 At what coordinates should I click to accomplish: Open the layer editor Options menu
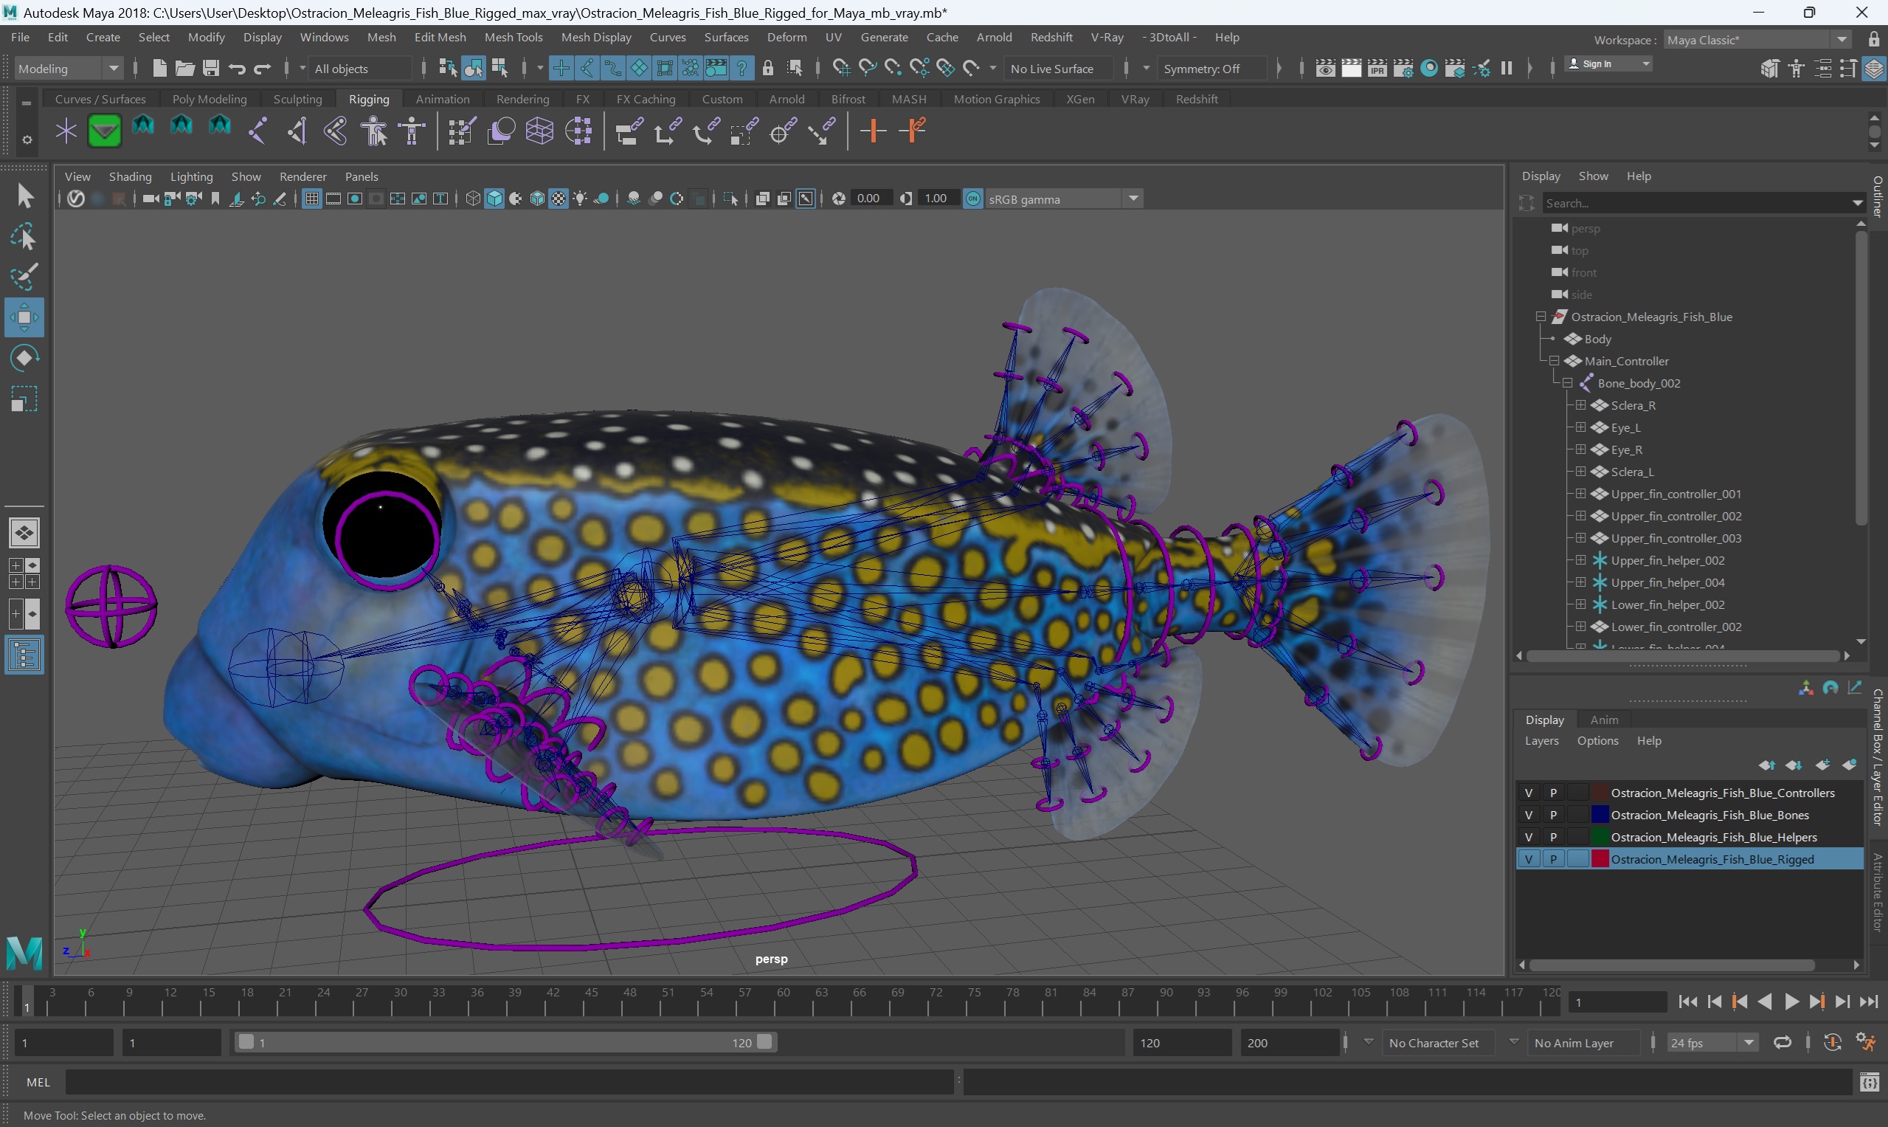click(1597, 741)
